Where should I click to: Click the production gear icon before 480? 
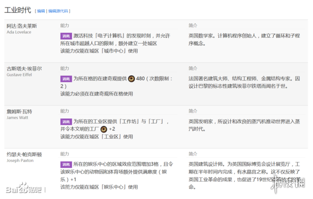pos(131,79)
